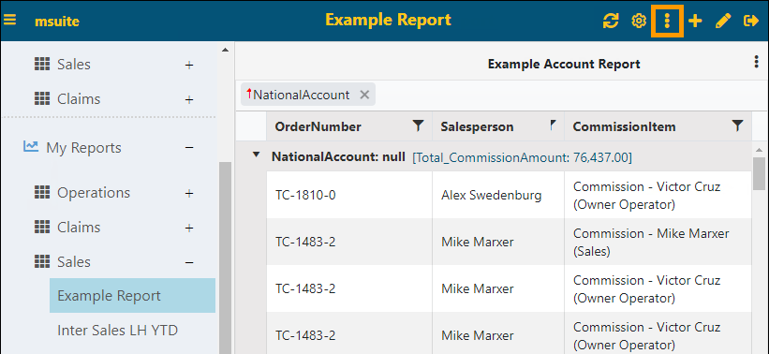
Task: Click the top Sales grid icon
Action: [x=42, y=64]
